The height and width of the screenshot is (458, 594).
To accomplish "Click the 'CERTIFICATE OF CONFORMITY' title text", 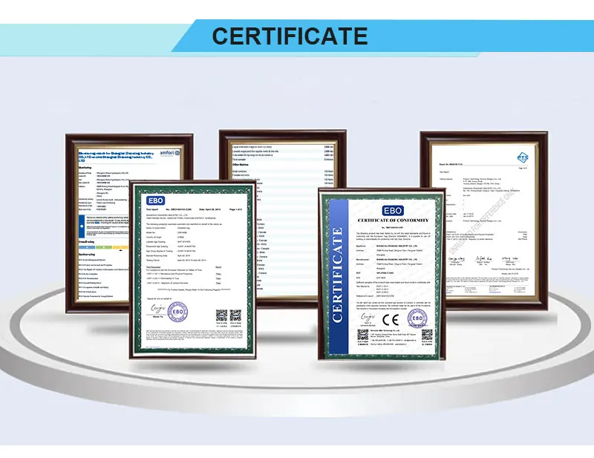I will coord(394,220).
